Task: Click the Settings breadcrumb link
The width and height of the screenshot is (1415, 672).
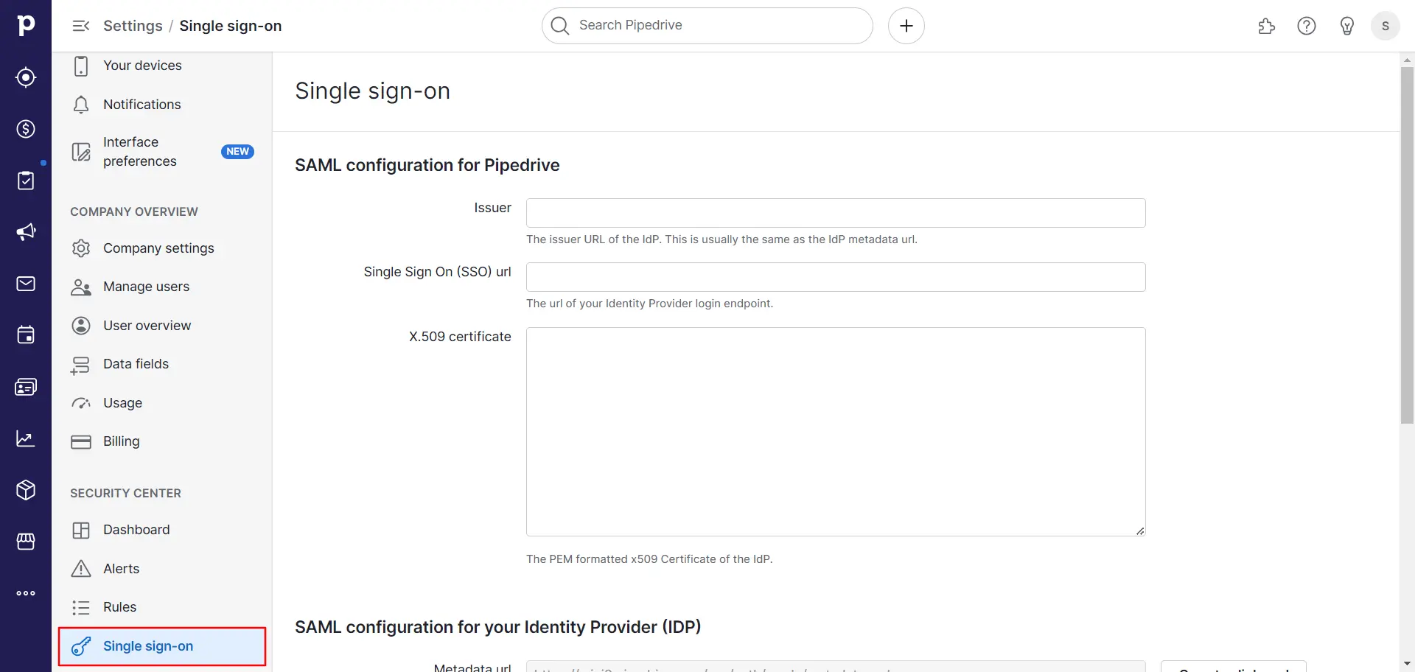Action: tap(133, 26)
